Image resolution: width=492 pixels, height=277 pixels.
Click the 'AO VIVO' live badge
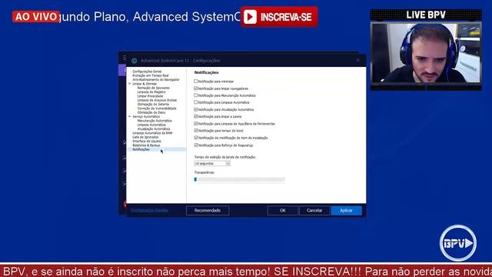[x=36, y=17]
